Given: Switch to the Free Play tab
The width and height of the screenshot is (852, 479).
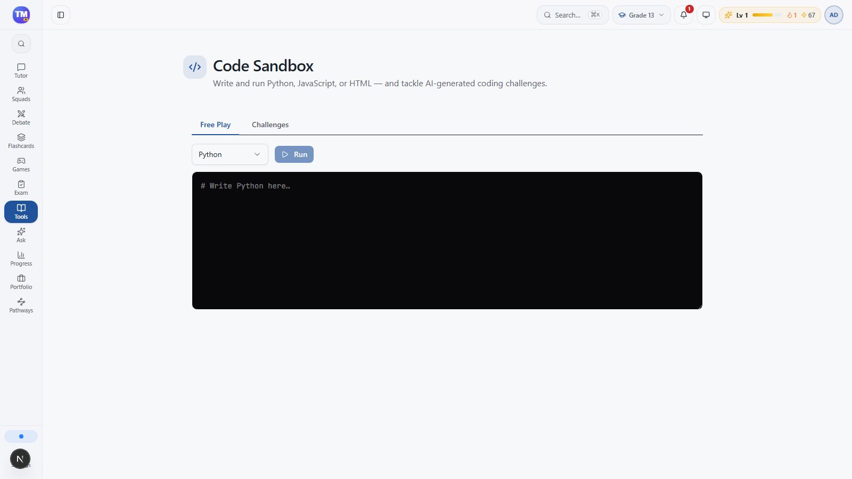Looking at the screenshot, I should click(216, 125).
